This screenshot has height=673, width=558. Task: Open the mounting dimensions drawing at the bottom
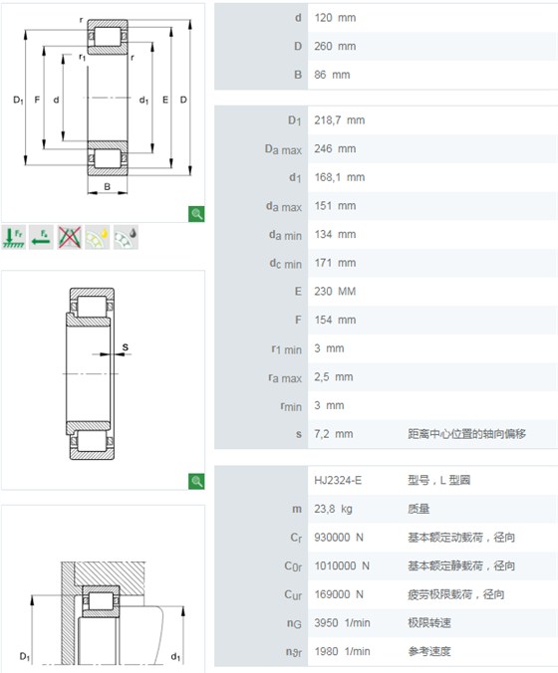(103, 589)
